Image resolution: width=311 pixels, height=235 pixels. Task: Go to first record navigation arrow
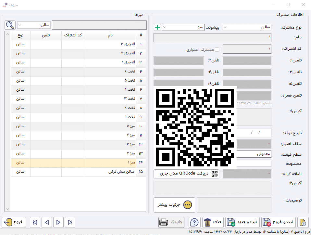coord(35,222)
